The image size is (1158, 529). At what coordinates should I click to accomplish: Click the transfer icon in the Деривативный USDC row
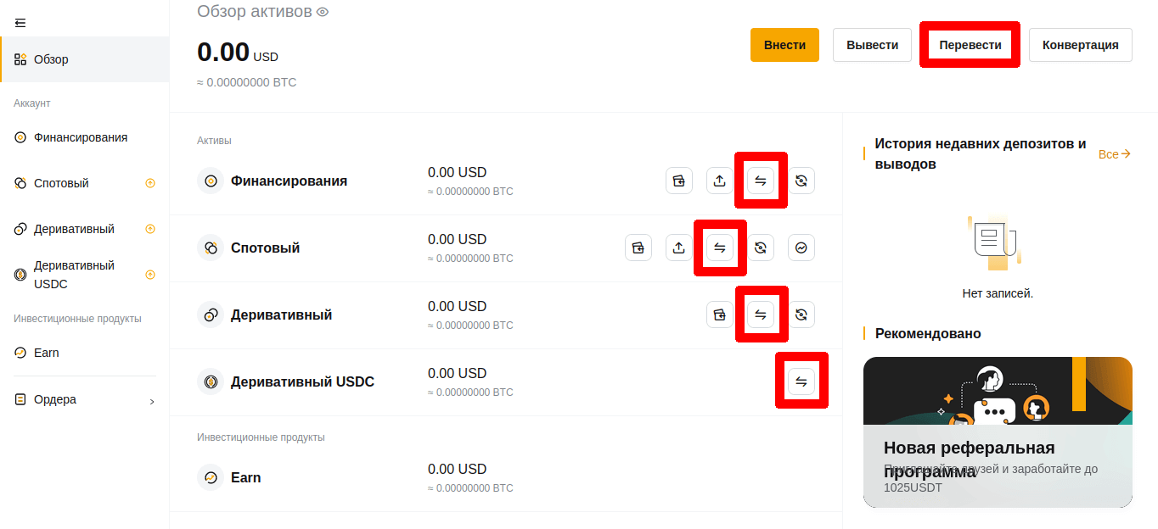tap(801, 381)
